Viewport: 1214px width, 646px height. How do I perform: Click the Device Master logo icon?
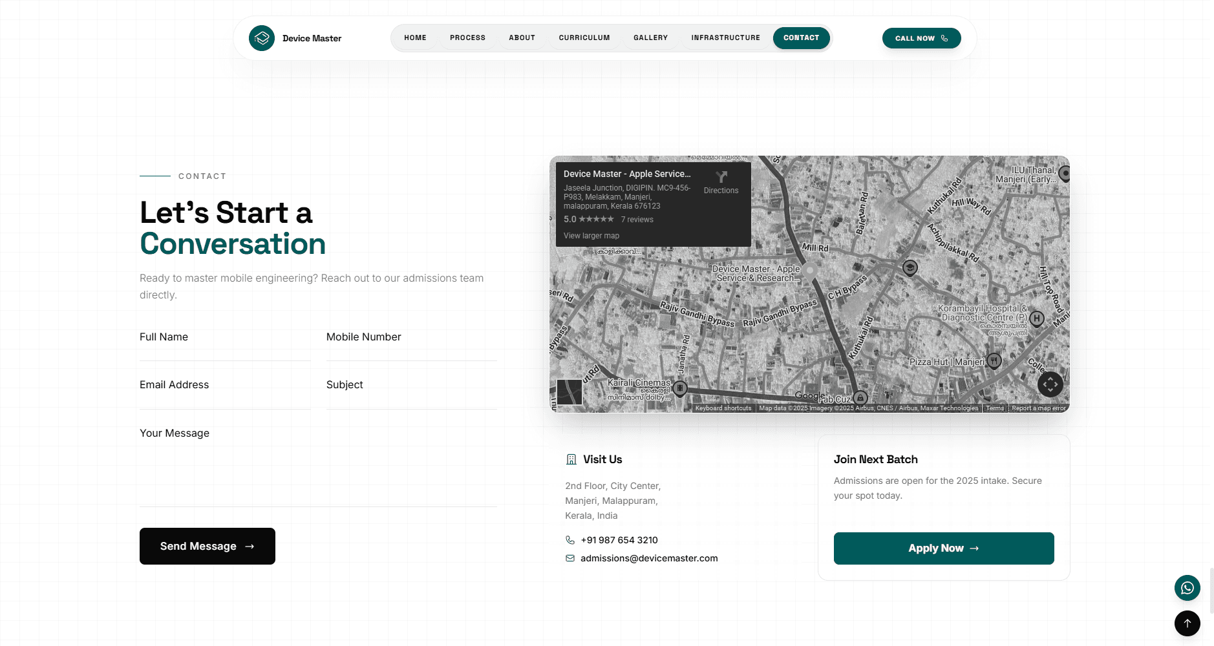(262, 38)
